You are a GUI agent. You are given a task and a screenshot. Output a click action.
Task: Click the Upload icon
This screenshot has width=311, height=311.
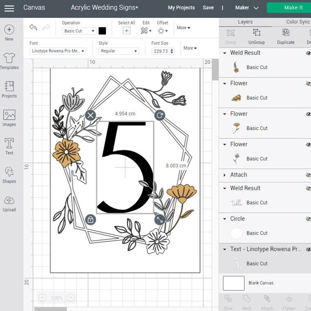[x=9, y=203]
